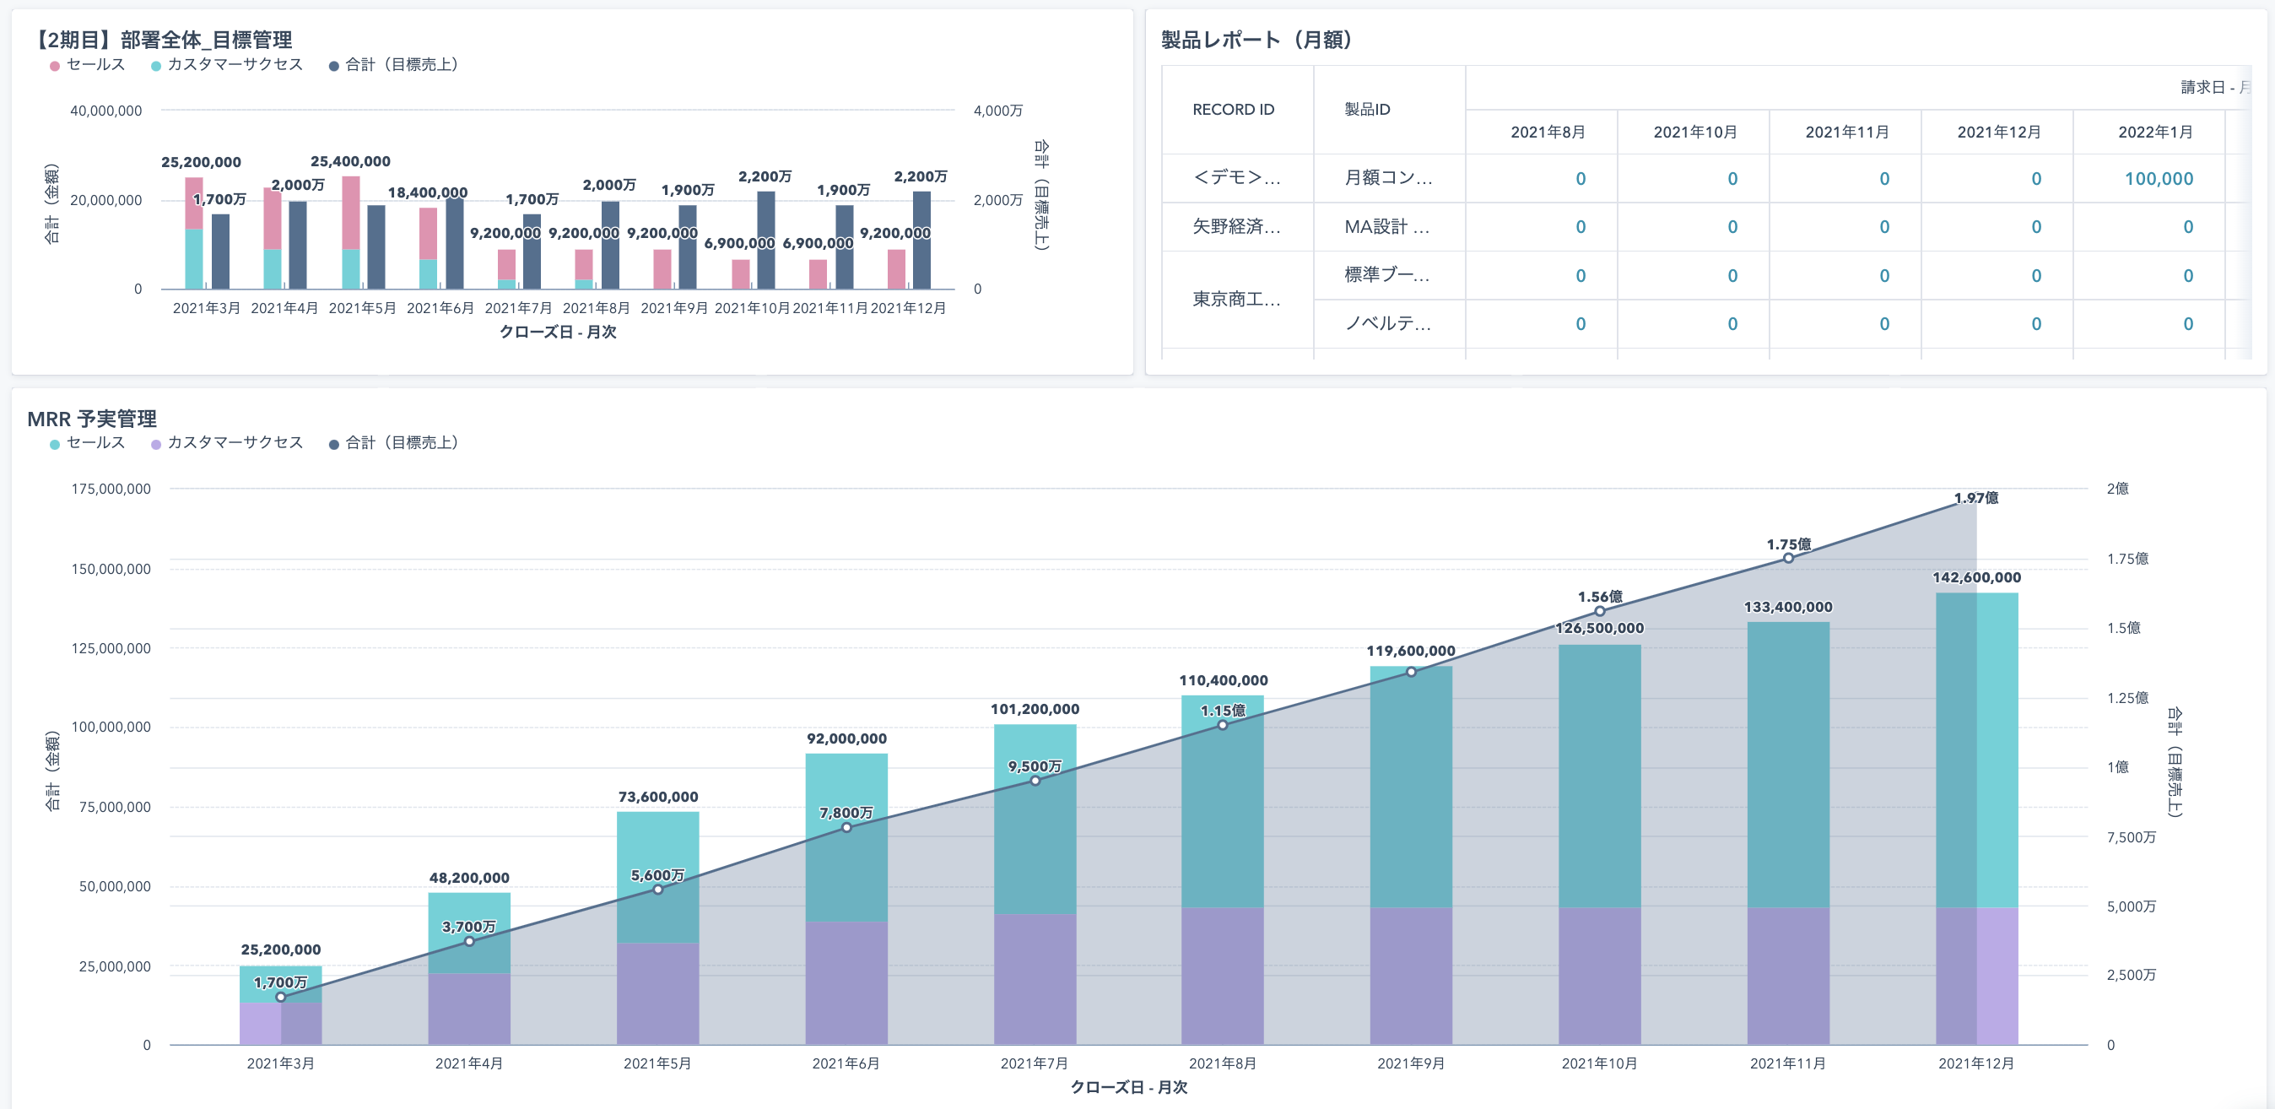Viewport: 2275px width, 1109px height.
Task: Click the 48,200,000 bar for 2021年4月 in MRR chart
Action: (x=469, y=969)
